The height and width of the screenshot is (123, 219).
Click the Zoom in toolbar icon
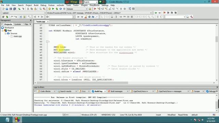pyautogui.click(x=149, y=17)
